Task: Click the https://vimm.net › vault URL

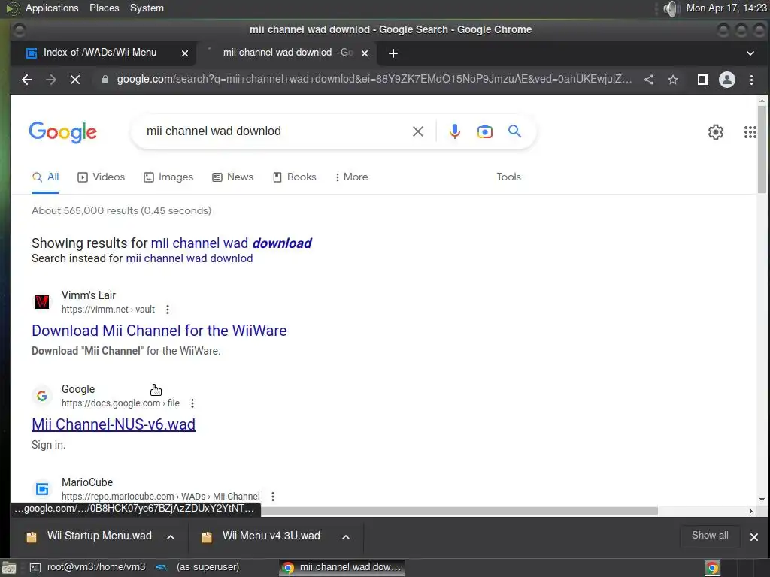Action: click(108, 310)
